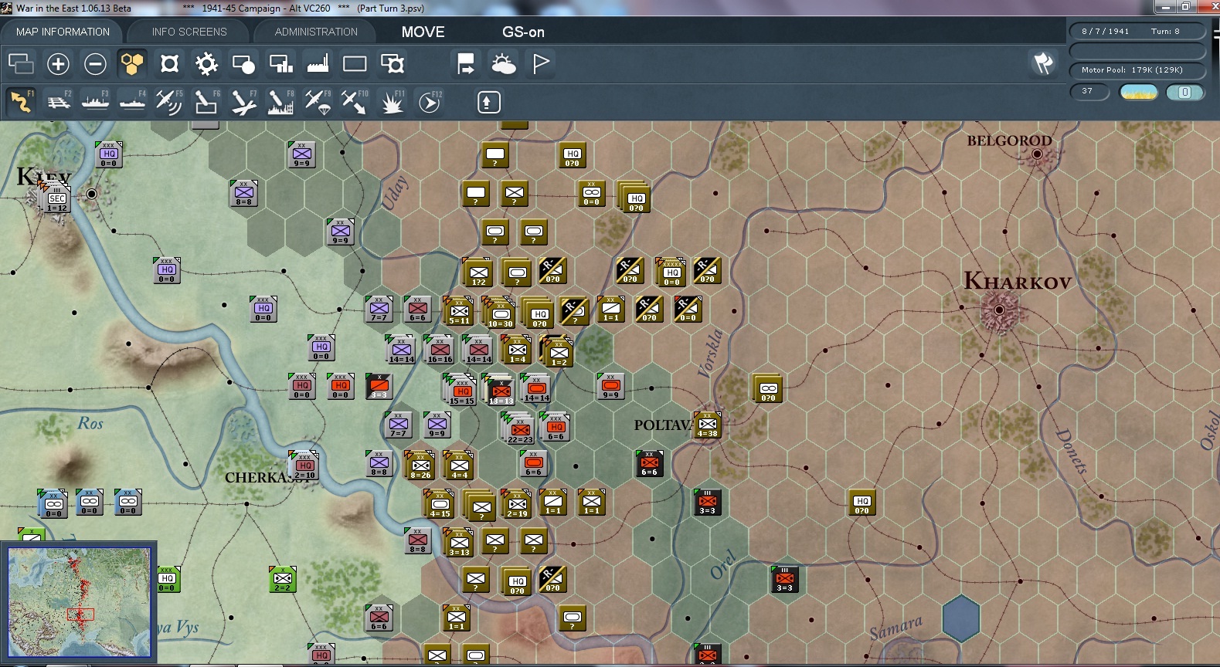
Task: Select the F4 ship mode
Action: click(132, 102)
